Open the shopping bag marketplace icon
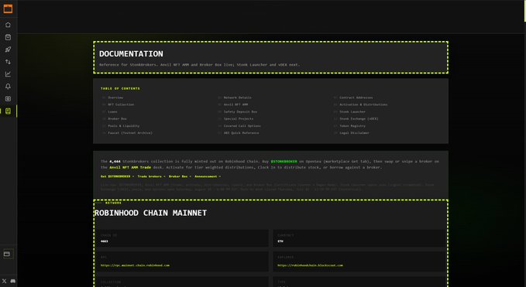The height and width of the screenshot is (287, 526). [8, 37]
